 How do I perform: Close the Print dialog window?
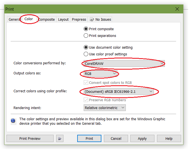[177, 9]
